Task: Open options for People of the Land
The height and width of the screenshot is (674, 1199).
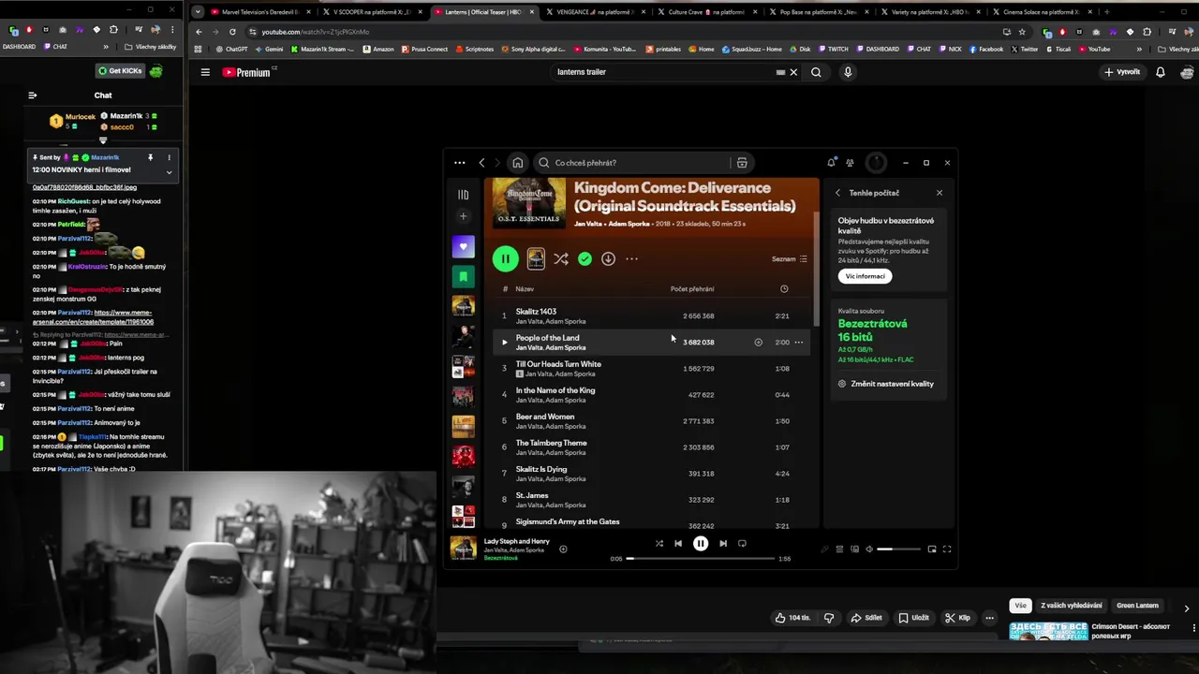Action: click(x=799, y=342)
